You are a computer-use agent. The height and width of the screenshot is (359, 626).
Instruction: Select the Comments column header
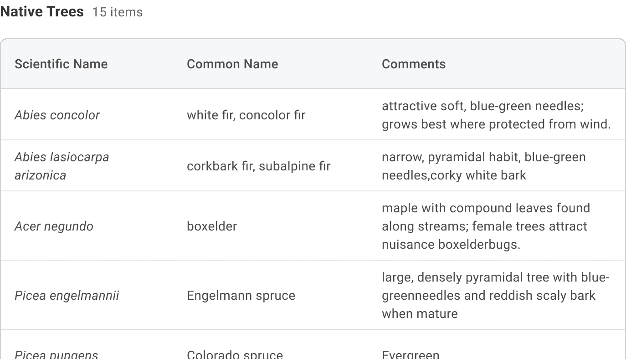click(414, 64)
